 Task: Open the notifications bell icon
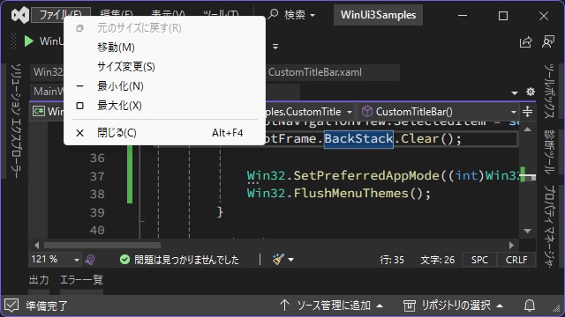click(530, 306)
